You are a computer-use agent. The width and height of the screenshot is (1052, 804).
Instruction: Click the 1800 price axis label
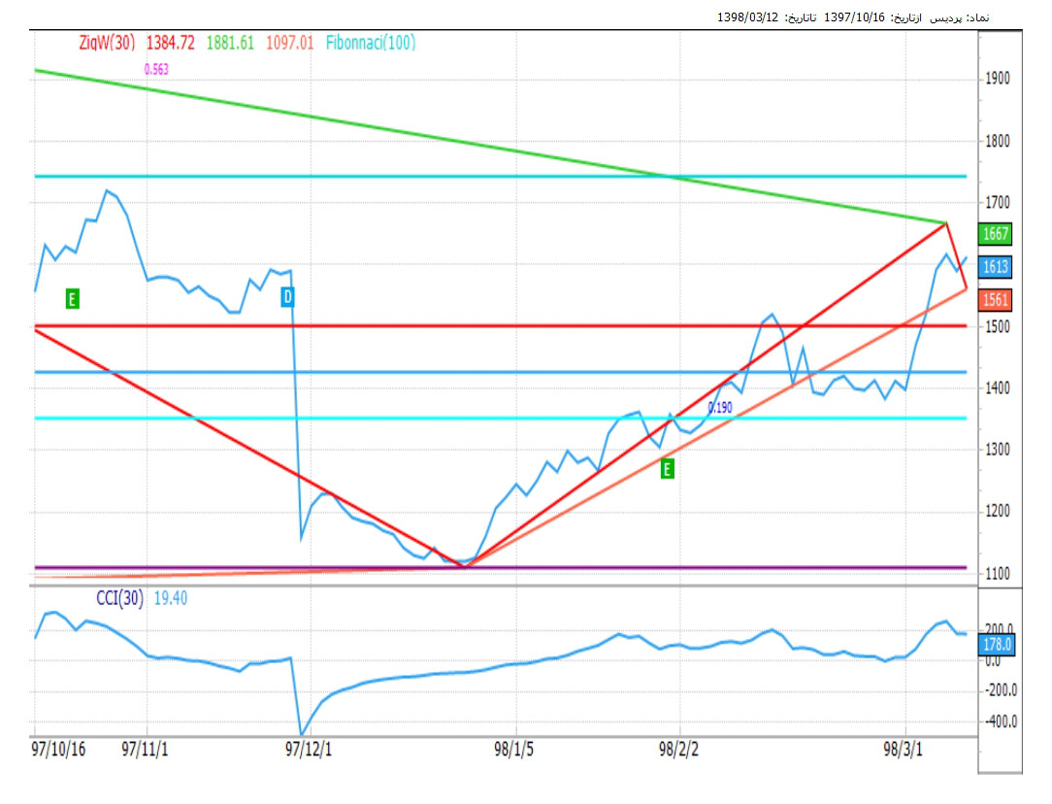[997, 141]
